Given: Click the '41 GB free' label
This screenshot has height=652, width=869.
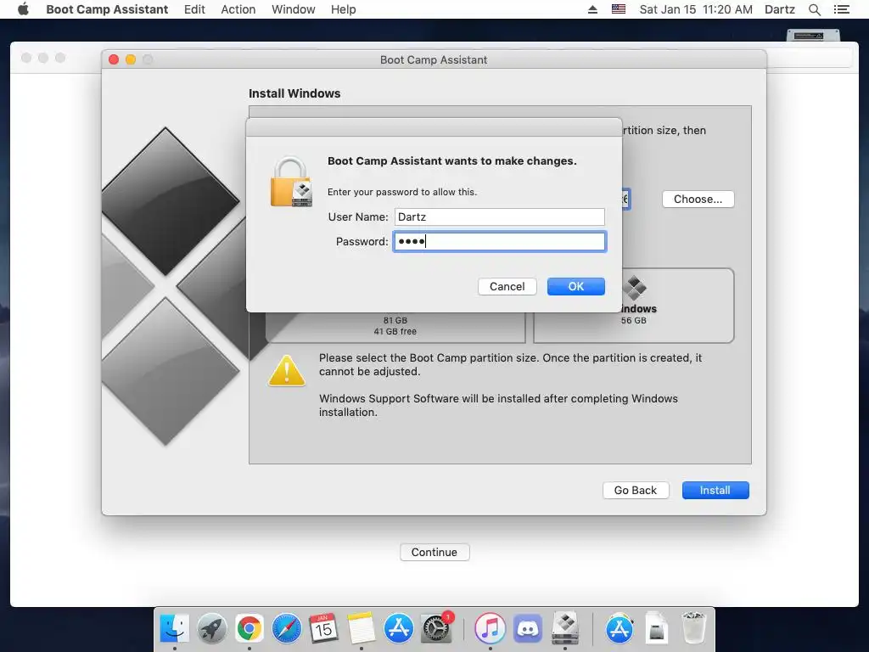Looking at the screenshot, I should tap(395, 332).
